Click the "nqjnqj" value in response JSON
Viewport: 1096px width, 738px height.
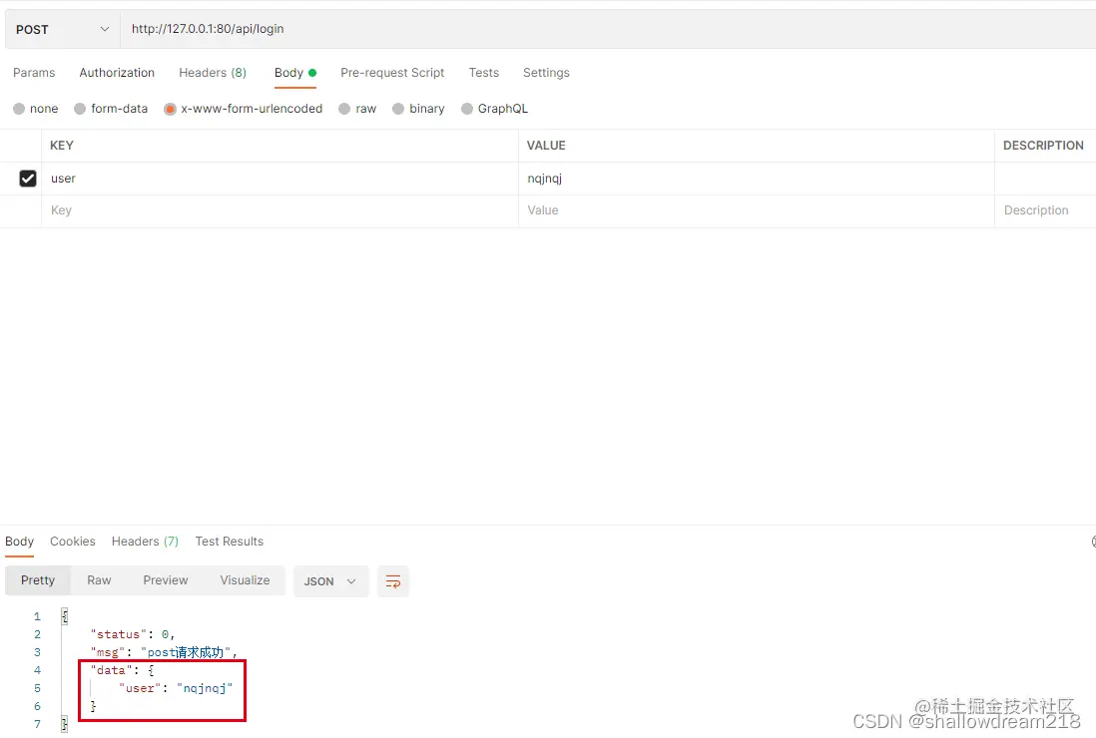pos(205,688)
